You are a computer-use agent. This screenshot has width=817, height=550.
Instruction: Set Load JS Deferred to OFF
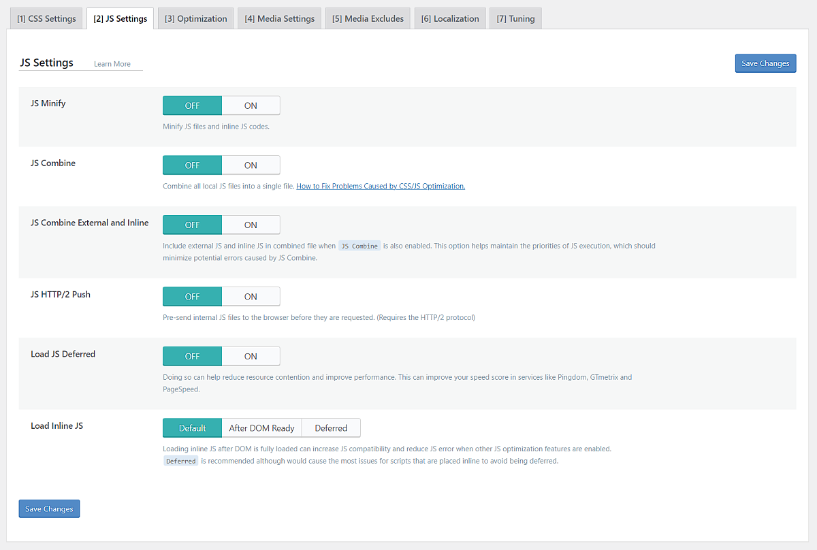pos(192,356)
